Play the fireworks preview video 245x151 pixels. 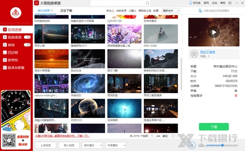click(214, 32)
